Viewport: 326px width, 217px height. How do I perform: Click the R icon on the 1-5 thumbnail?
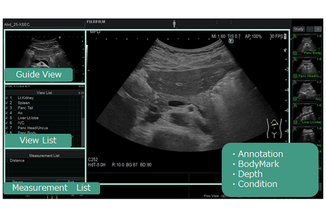click(x=295, y=129)
